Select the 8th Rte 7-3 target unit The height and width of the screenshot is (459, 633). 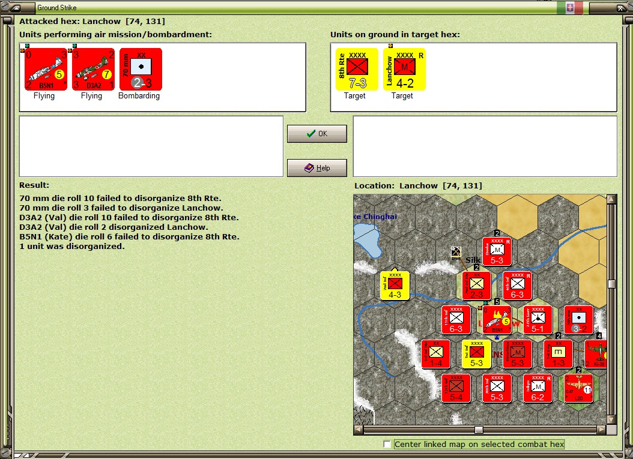pos(357,70)
